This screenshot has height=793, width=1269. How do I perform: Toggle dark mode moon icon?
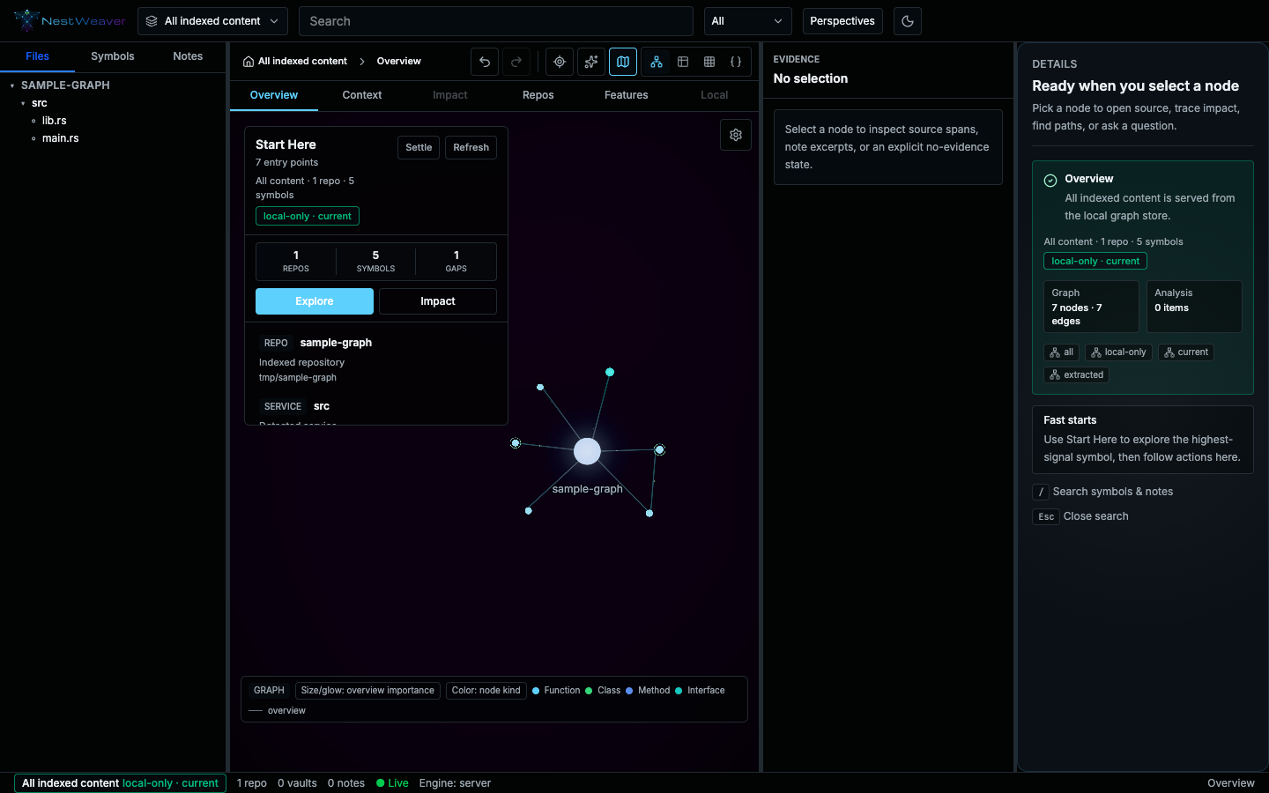pyautogui.click(x=908, y=21)
